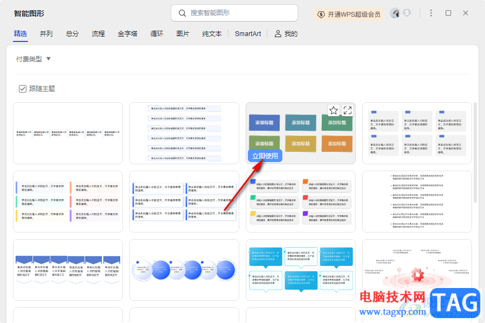Open the 我的 tab
Screen dimensions: 485x323
point(286,34)
